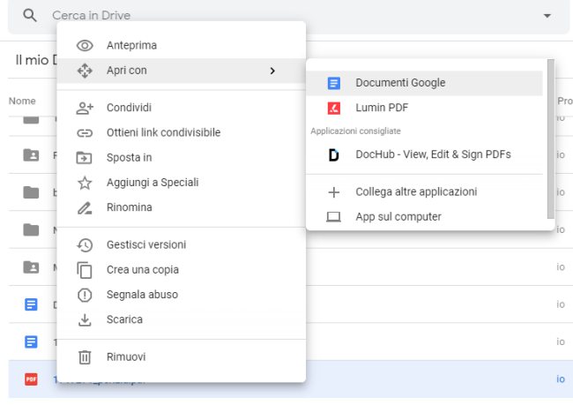This screenshot has width=573, height=405.
Task: Open with Documenti Google
Action: [424, 83]
